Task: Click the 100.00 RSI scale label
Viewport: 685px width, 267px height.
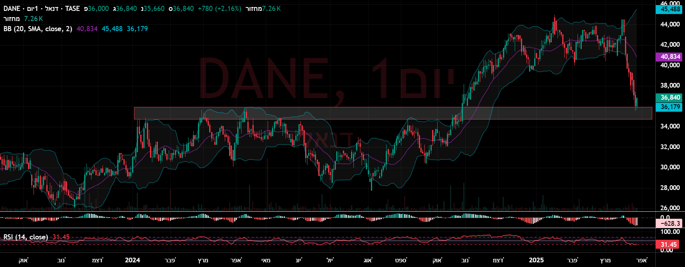Action: (x=670, y=232)
